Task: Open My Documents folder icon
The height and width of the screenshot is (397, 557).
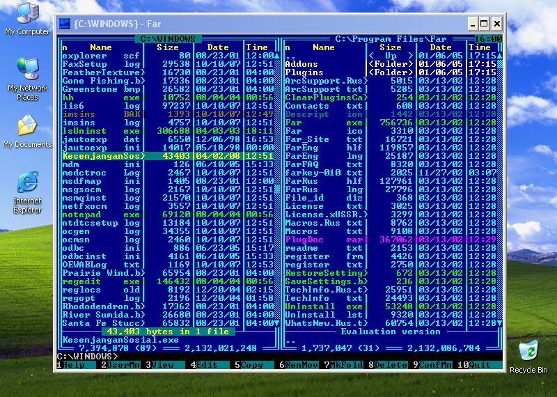Action: (x=27, y=131)
